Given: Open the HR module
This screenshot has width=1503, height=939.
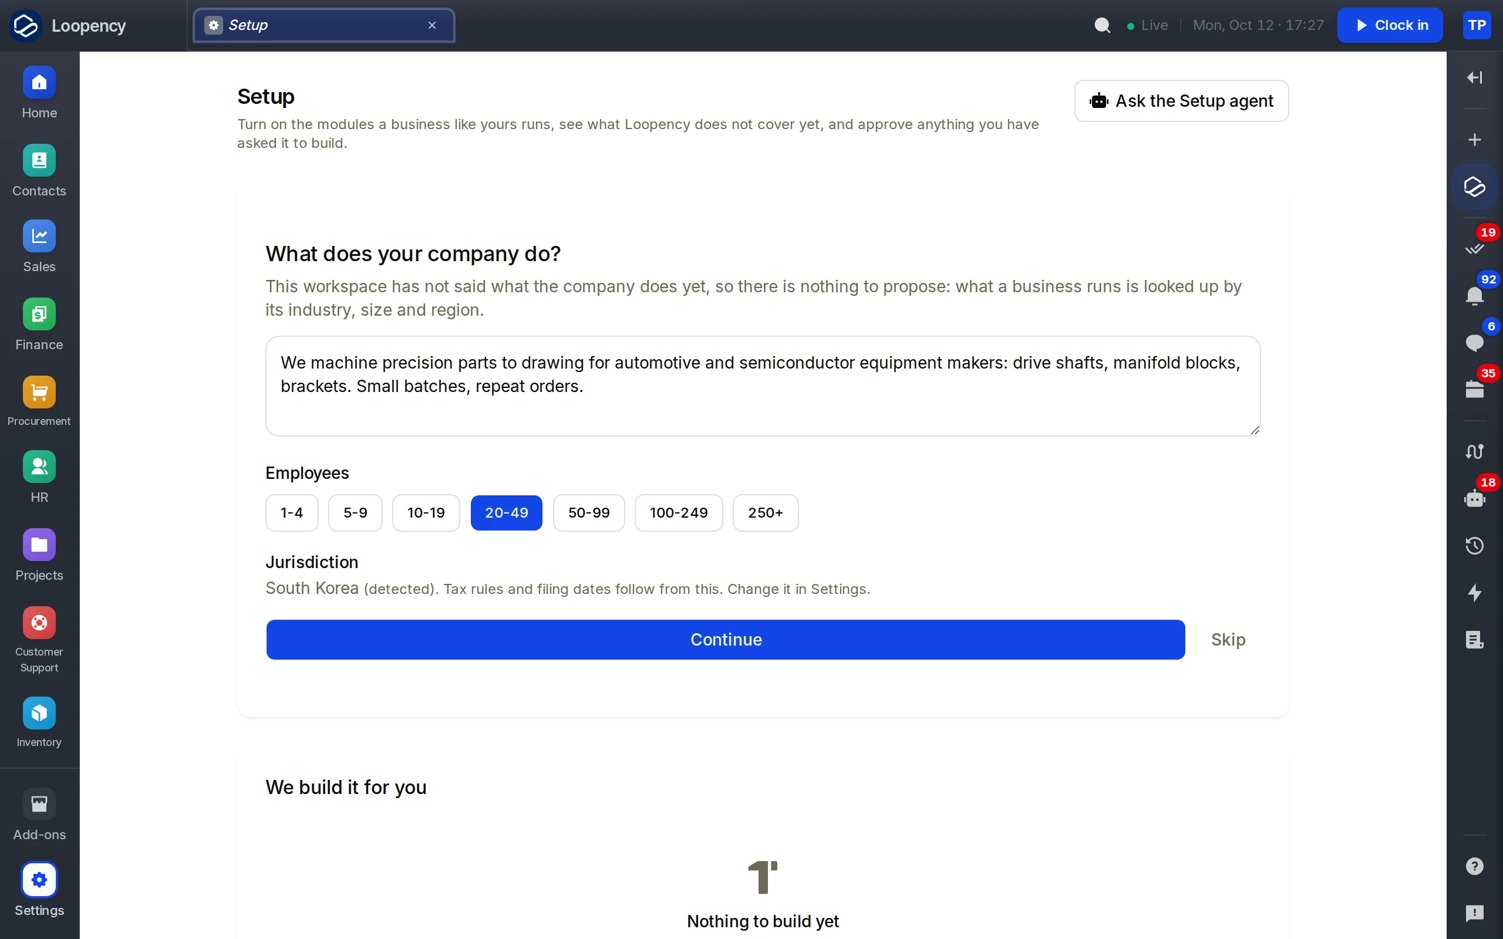Looking at the screenshot, I should [39, 478].
